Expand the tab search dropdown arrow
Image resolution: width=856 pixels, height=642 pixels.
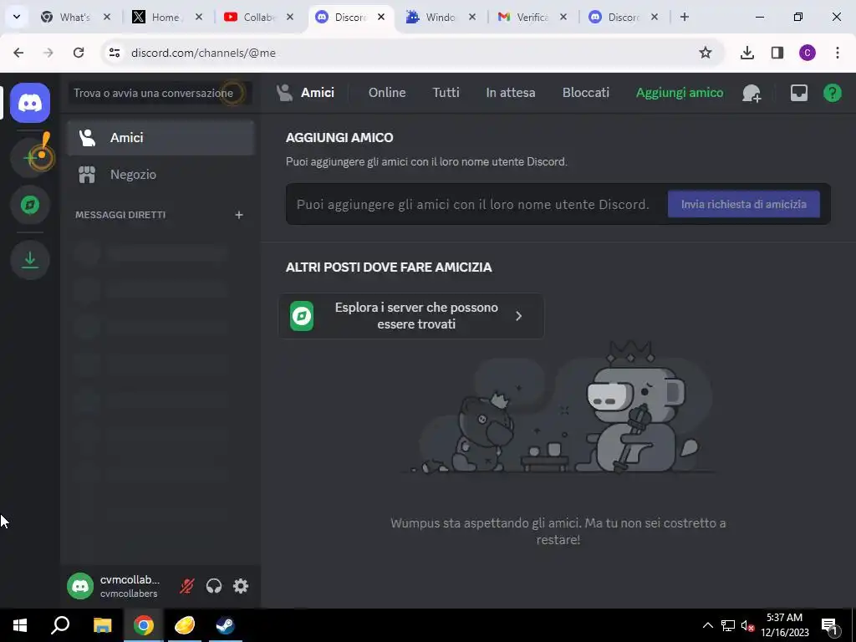click(17, 17)
